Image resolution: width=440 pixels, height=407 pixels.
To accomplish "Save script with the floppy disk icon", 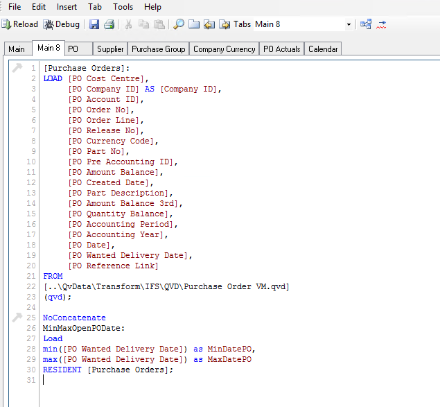I will [x=94, y=24].
